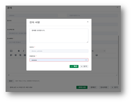Click the editor resize handle corner
The width and height of the screenshot is (132, 103).
coord(117,75)
